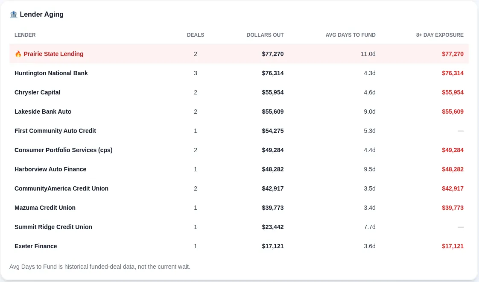The height and width of the screenshot is (282, 479).
Task: Click red $55,609 exposure for Lakeside
Action: pos(453,112)
